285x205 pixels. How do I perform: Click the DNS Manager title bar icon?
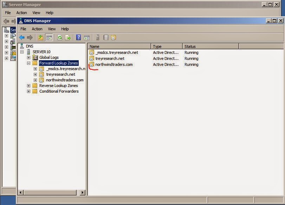pos(21,21)
